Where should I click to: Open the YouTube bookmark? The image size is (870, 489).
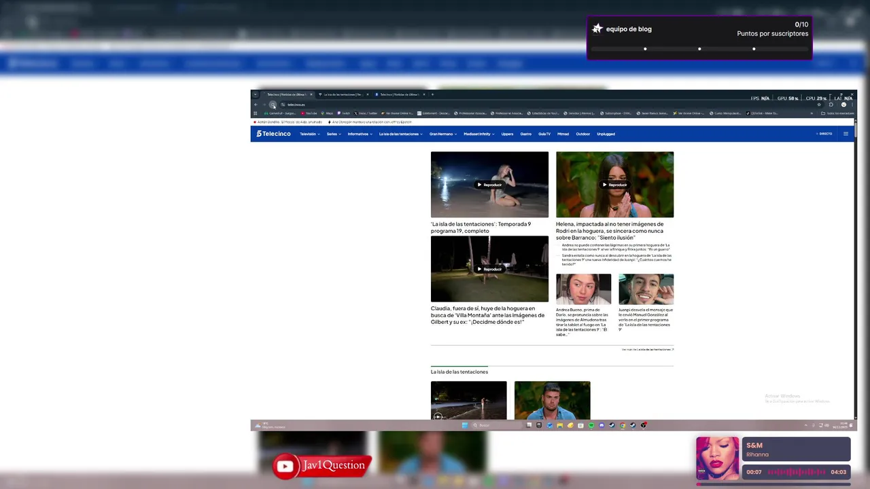pyautogui.click(x=309, y=113)
